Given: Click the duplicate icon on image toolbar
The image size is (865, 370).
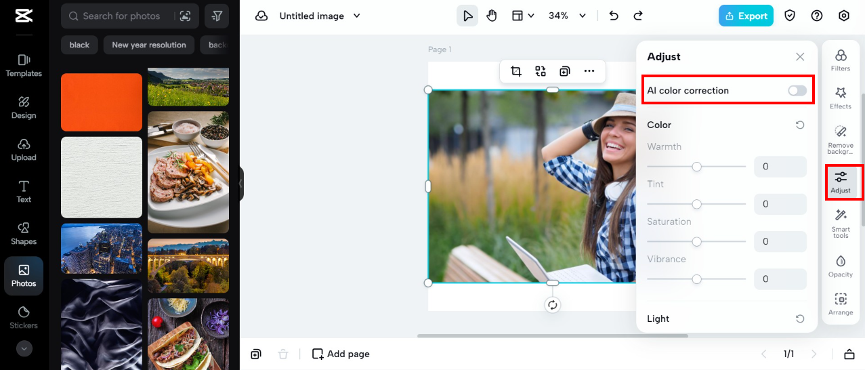Looking at the screenshot, I should (565, 71).
